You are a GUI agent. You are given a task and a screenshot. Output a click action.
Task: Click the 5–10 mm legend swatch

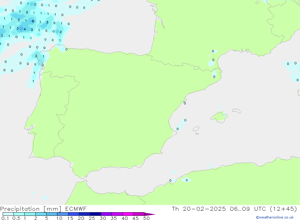[52, 214]
